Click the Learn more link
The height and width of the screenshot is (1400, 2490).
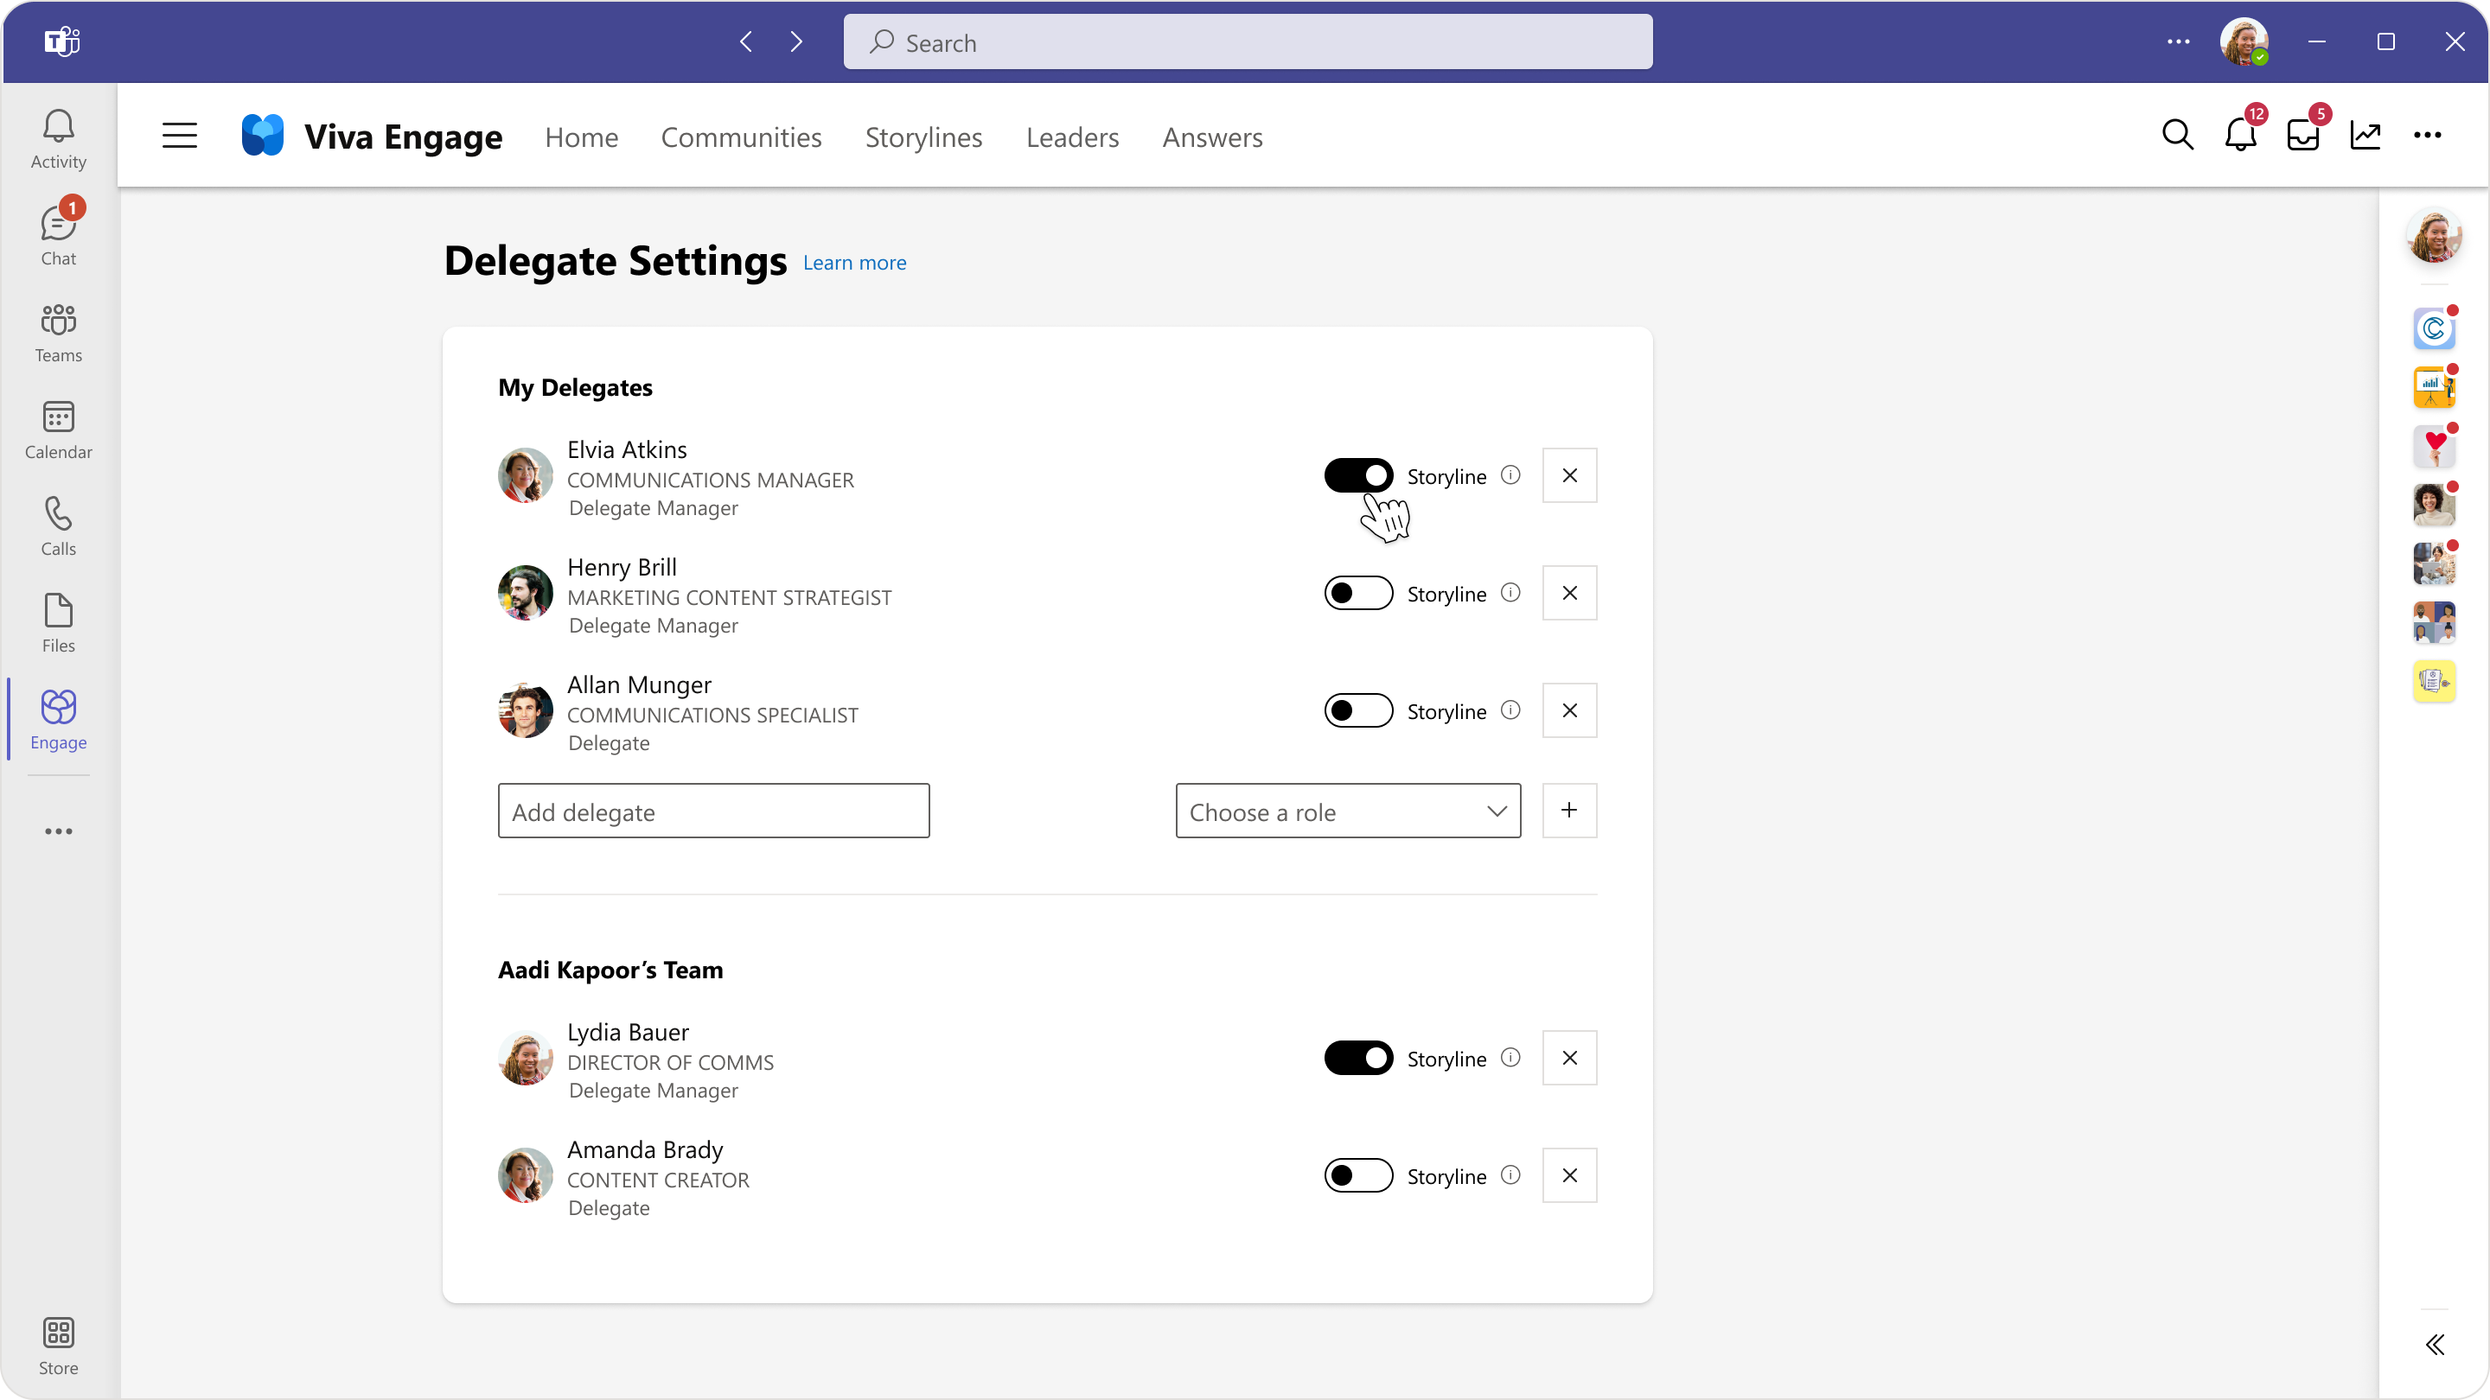(x=855, y=262)
